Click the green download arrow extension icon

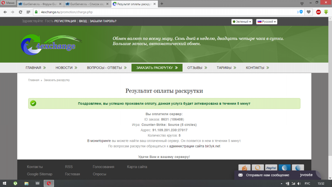(x=326, y=12)
